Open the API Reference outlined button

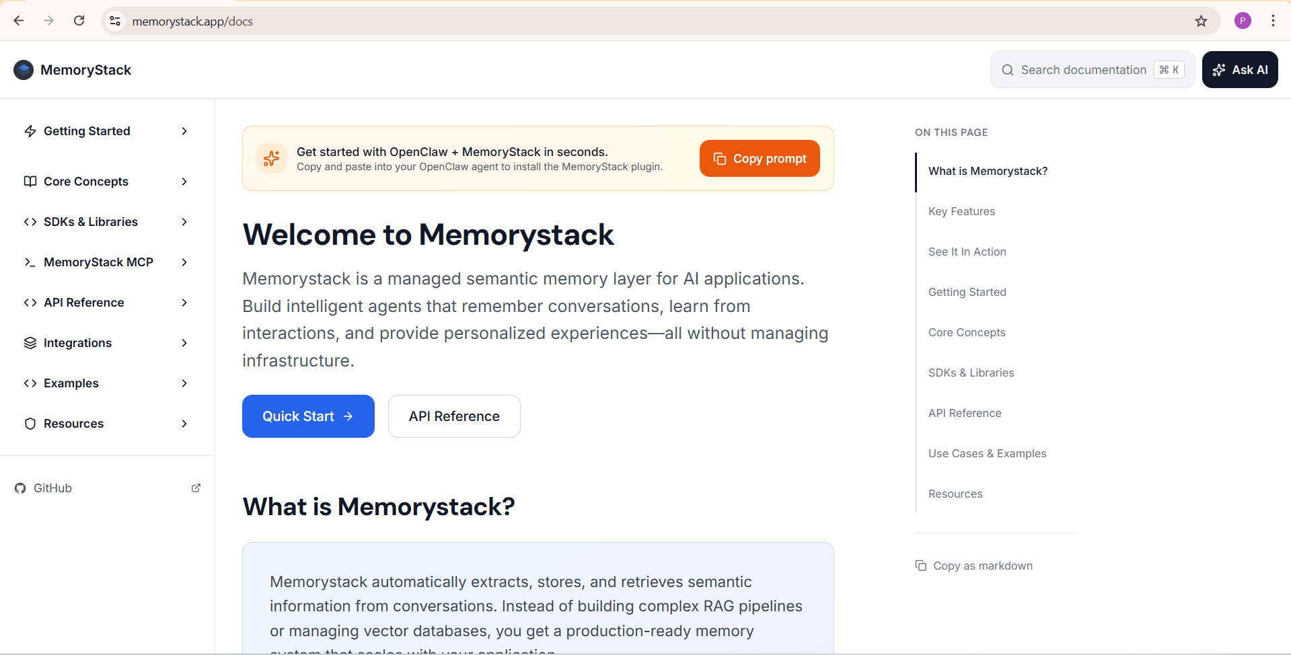point(454,416)
